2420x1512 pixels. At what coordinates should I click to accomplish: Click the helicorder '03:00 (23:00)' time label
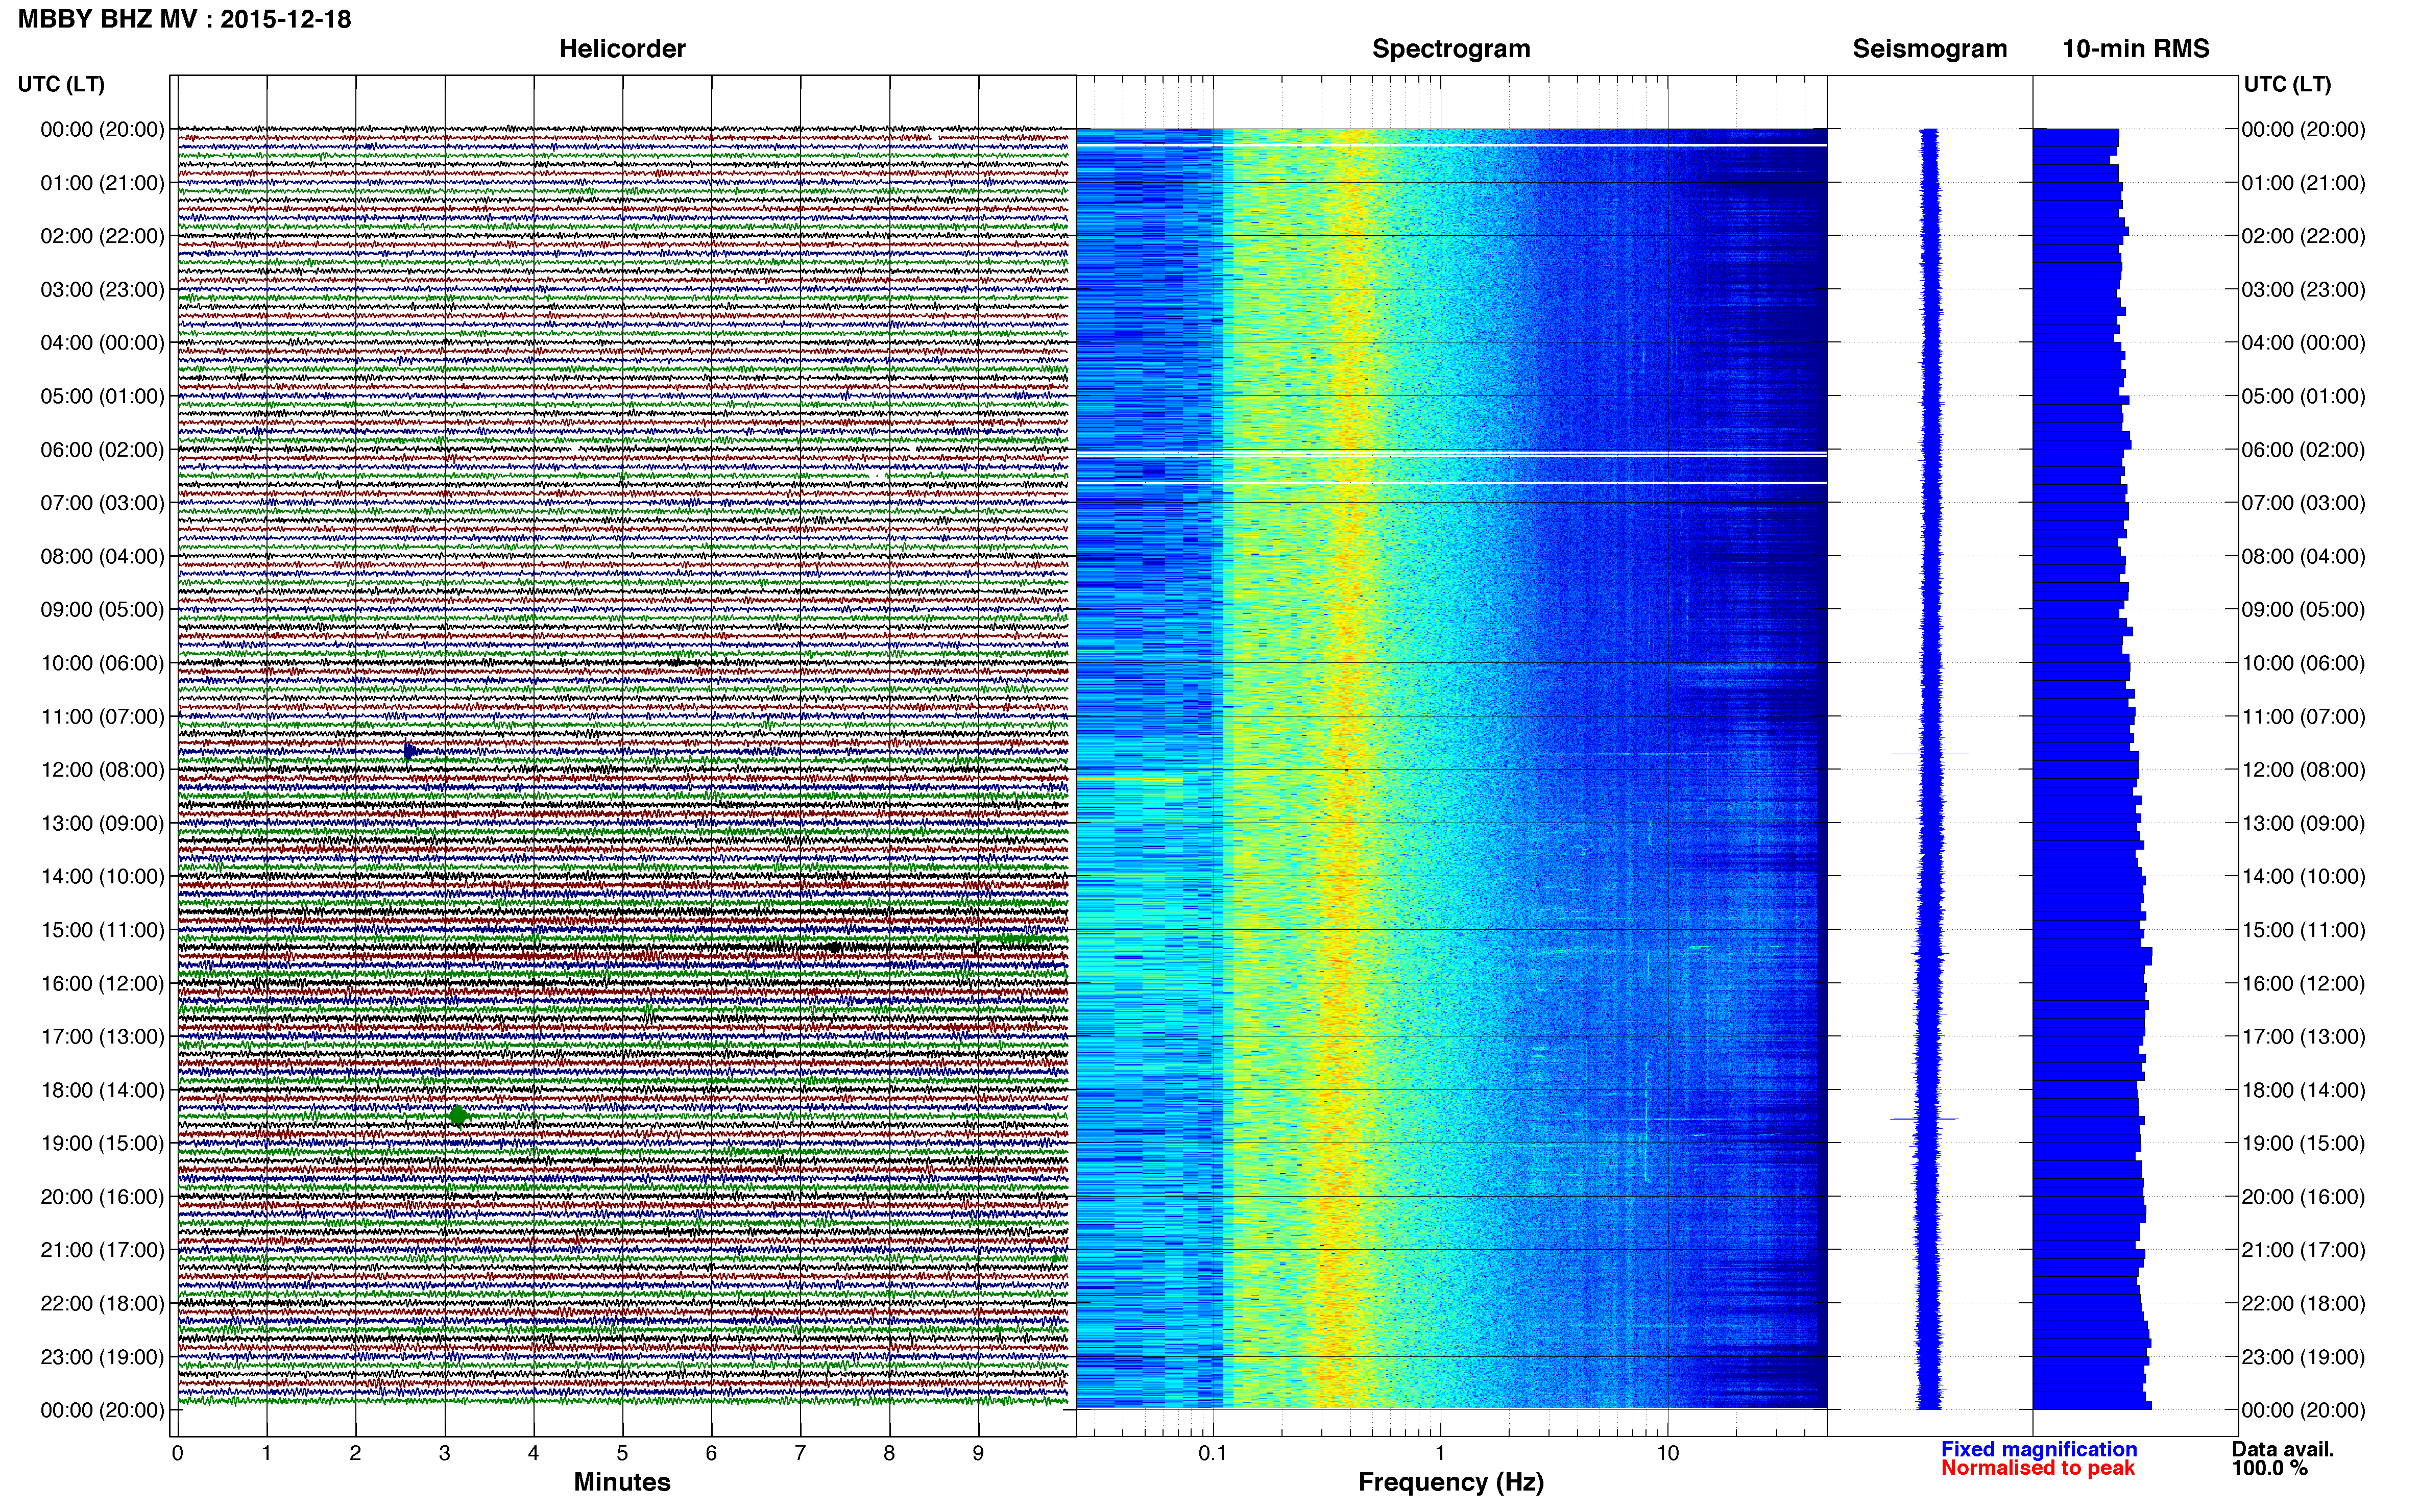(x=102, y=290)
